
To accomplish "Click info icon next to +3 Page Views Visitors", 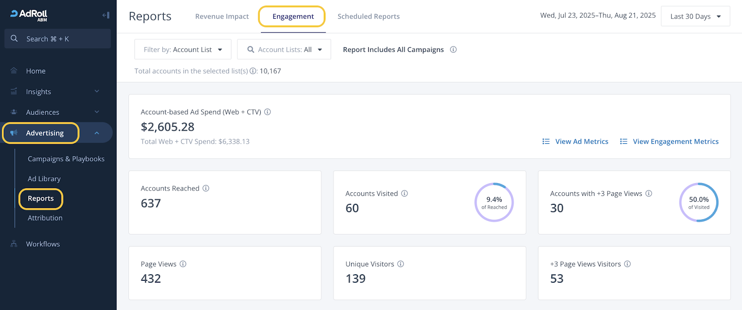I will [627, 264].
